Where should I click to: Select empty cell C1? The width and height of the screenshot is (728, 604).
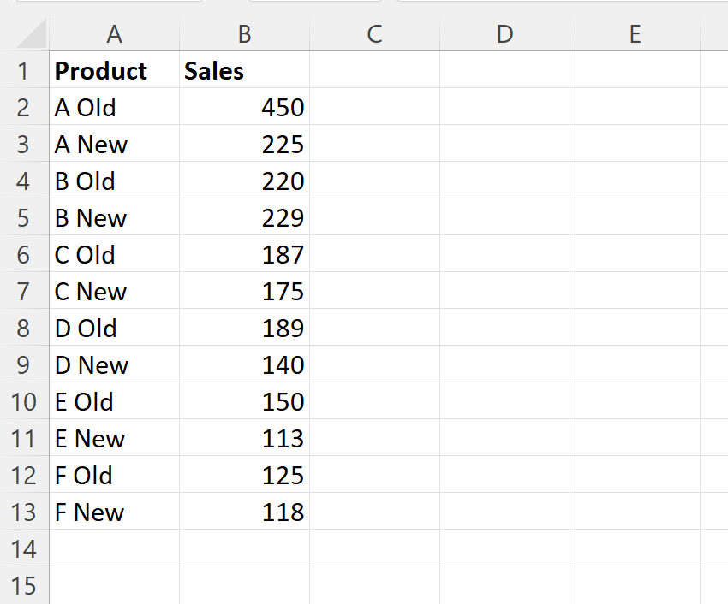coord(374,69)
